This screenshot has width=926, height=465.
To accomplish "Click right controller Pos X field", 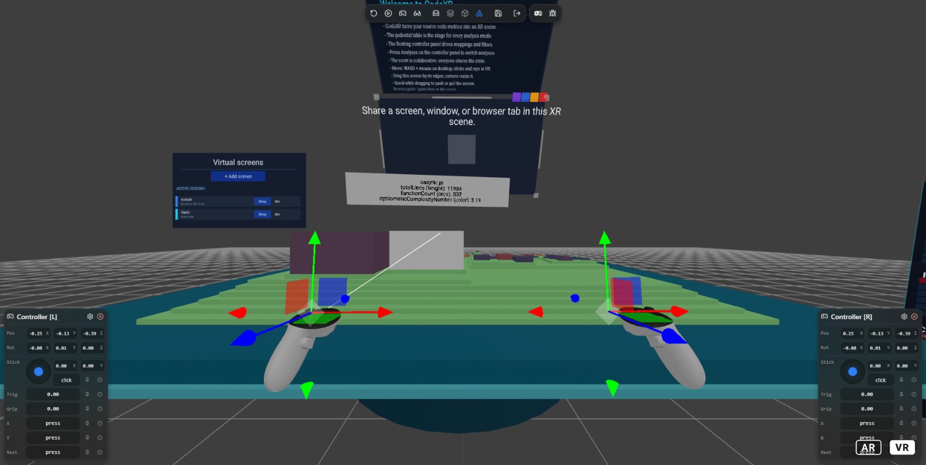I will pos(852,334).
